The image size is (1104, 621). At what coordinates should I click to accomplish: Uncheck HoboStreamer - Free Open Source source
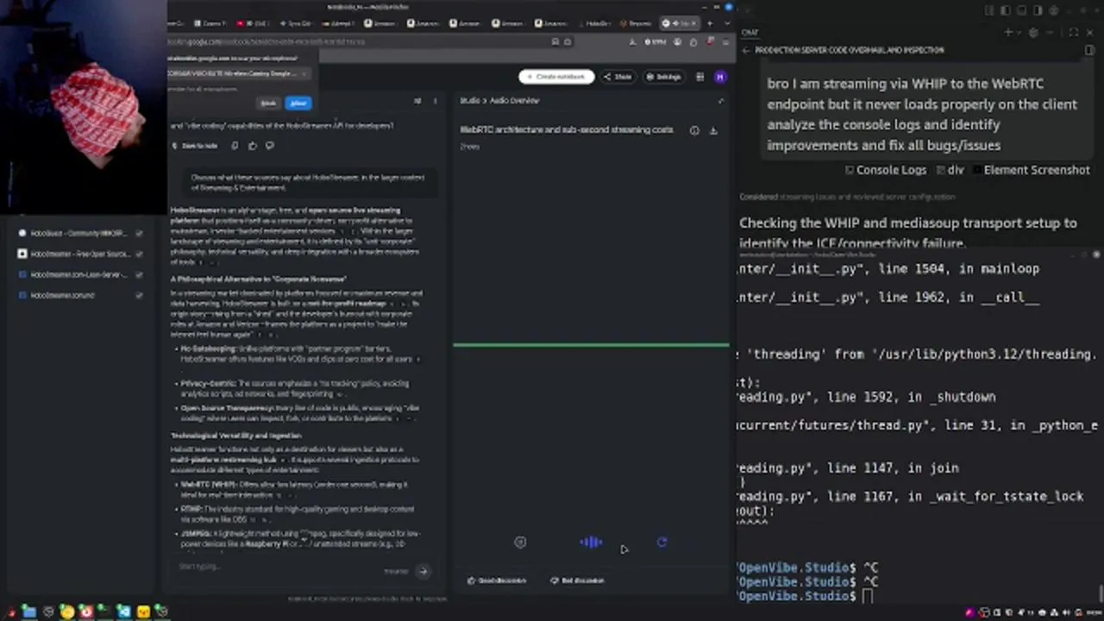(139, 254)
